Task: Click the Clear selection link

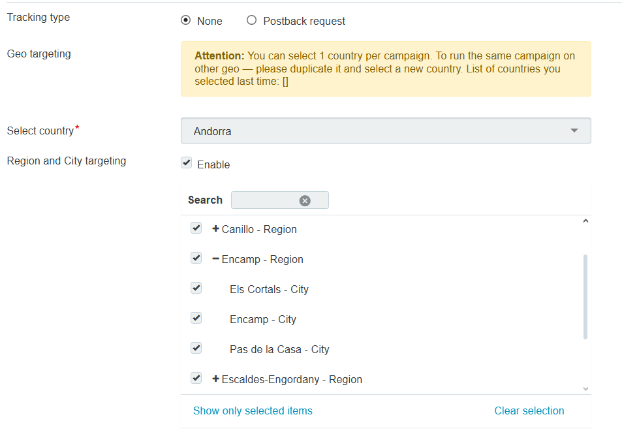Action: [x=529, y=411]
